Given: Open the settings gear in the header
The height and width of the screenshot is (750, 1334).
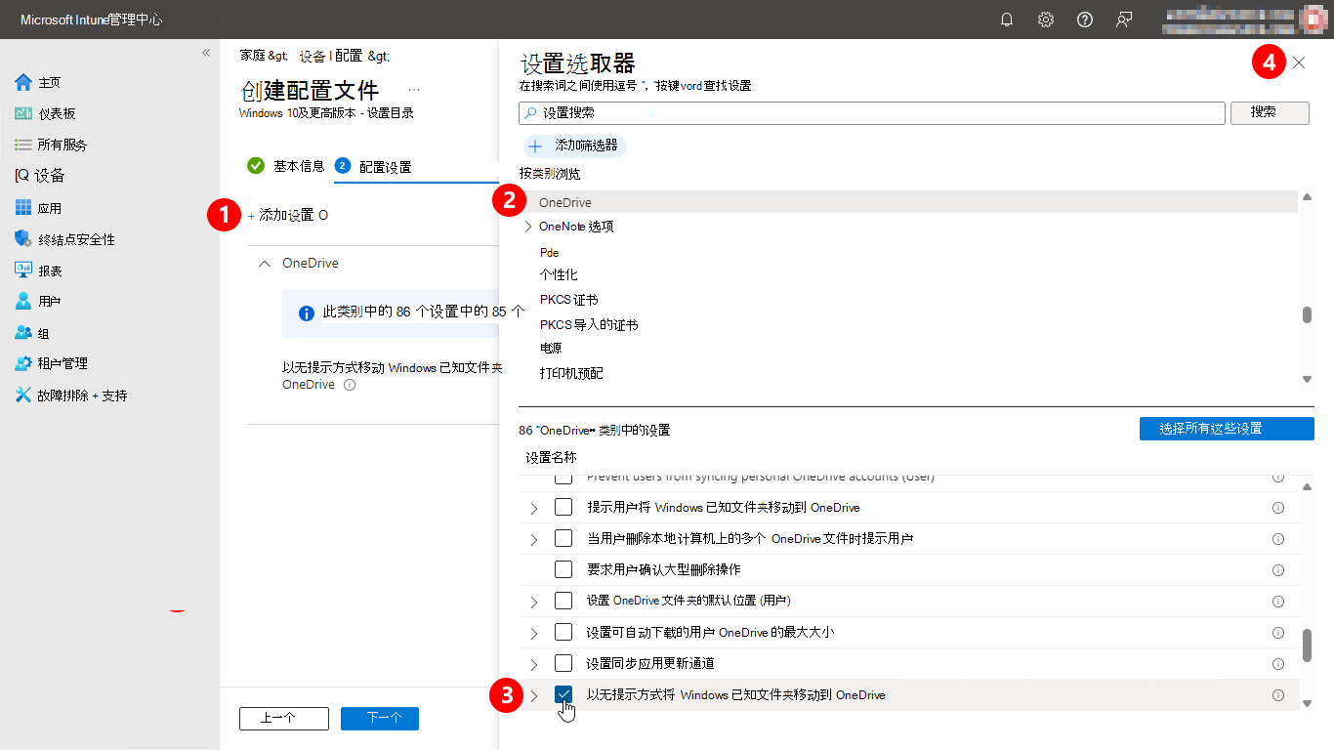Looking at the screenshot, I should click(x=1046, y=20).
